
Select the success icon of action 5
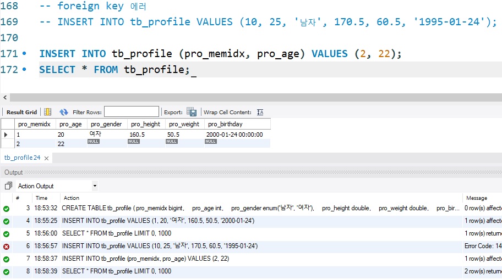6,234
